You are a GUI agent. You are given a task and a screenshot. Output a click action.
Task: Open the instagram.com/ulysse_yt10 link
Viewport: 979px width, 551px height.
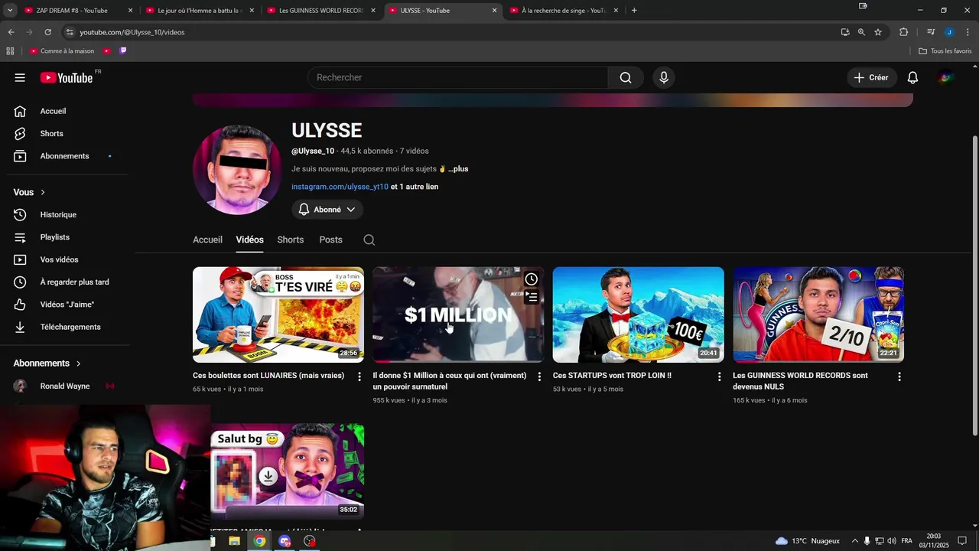pyautogui.click(x=340, y=187)
